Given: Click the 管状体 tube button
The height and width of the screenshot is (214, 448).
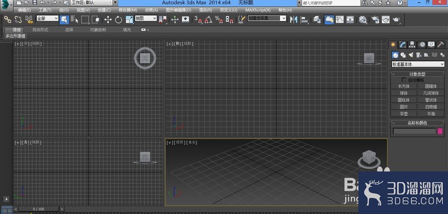Looking at the screenshot, I should [431, 100].
